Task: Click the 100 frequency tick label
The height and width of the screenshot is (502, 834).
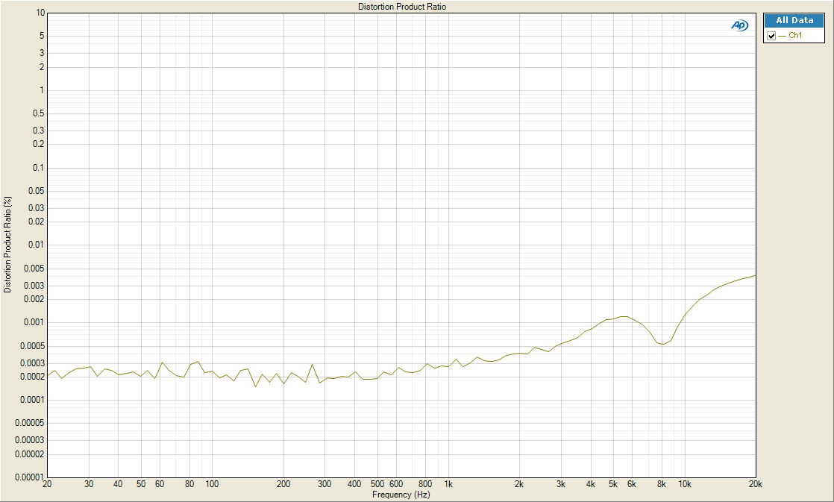Action: [212, 484]
